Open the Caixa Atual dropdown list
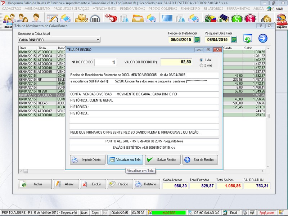288x216 pixels. coord(98,40)
